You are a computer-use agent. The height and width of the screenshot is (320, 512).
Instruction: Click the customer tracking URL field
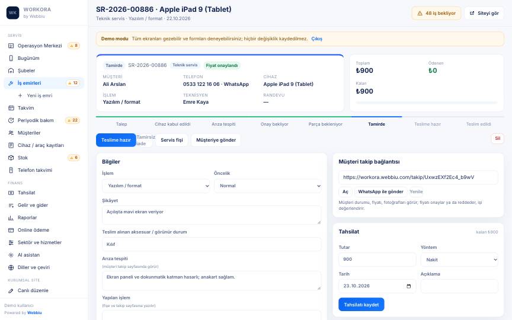click(x=418, y=177)
